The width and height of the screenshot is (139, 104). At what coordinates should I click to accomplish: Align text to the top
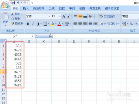pyautogui.click(x=75, y=16)
